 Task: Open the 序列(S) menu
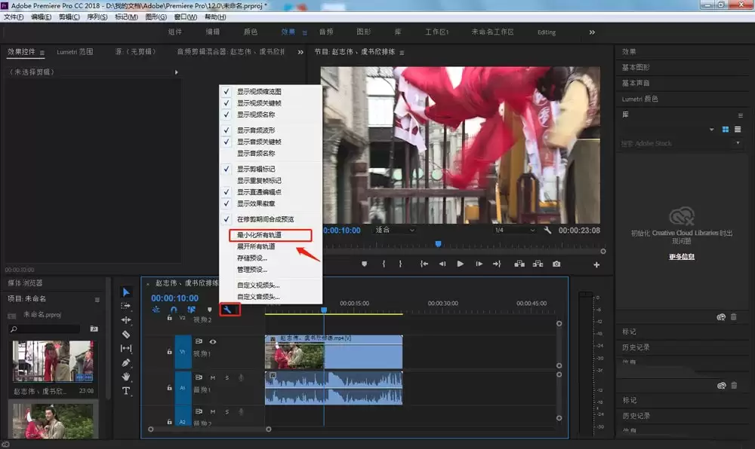coord(97,17)
